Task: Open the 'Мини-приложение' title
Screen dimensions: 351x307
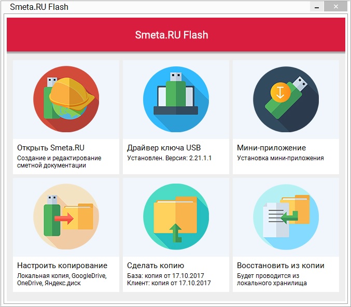Action: (271, 148)
